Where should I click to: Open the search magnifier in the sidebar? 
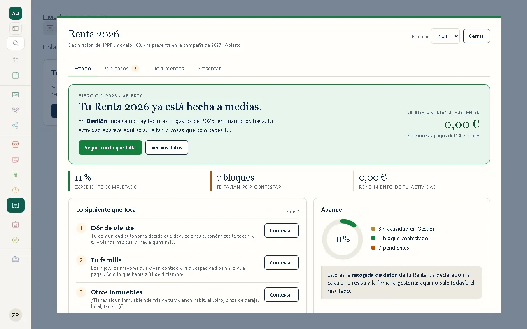click(16, 43)
